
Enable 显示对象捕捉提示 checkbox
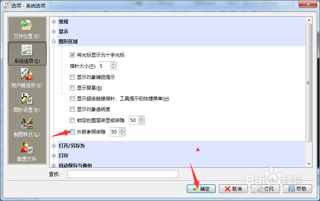72,77
